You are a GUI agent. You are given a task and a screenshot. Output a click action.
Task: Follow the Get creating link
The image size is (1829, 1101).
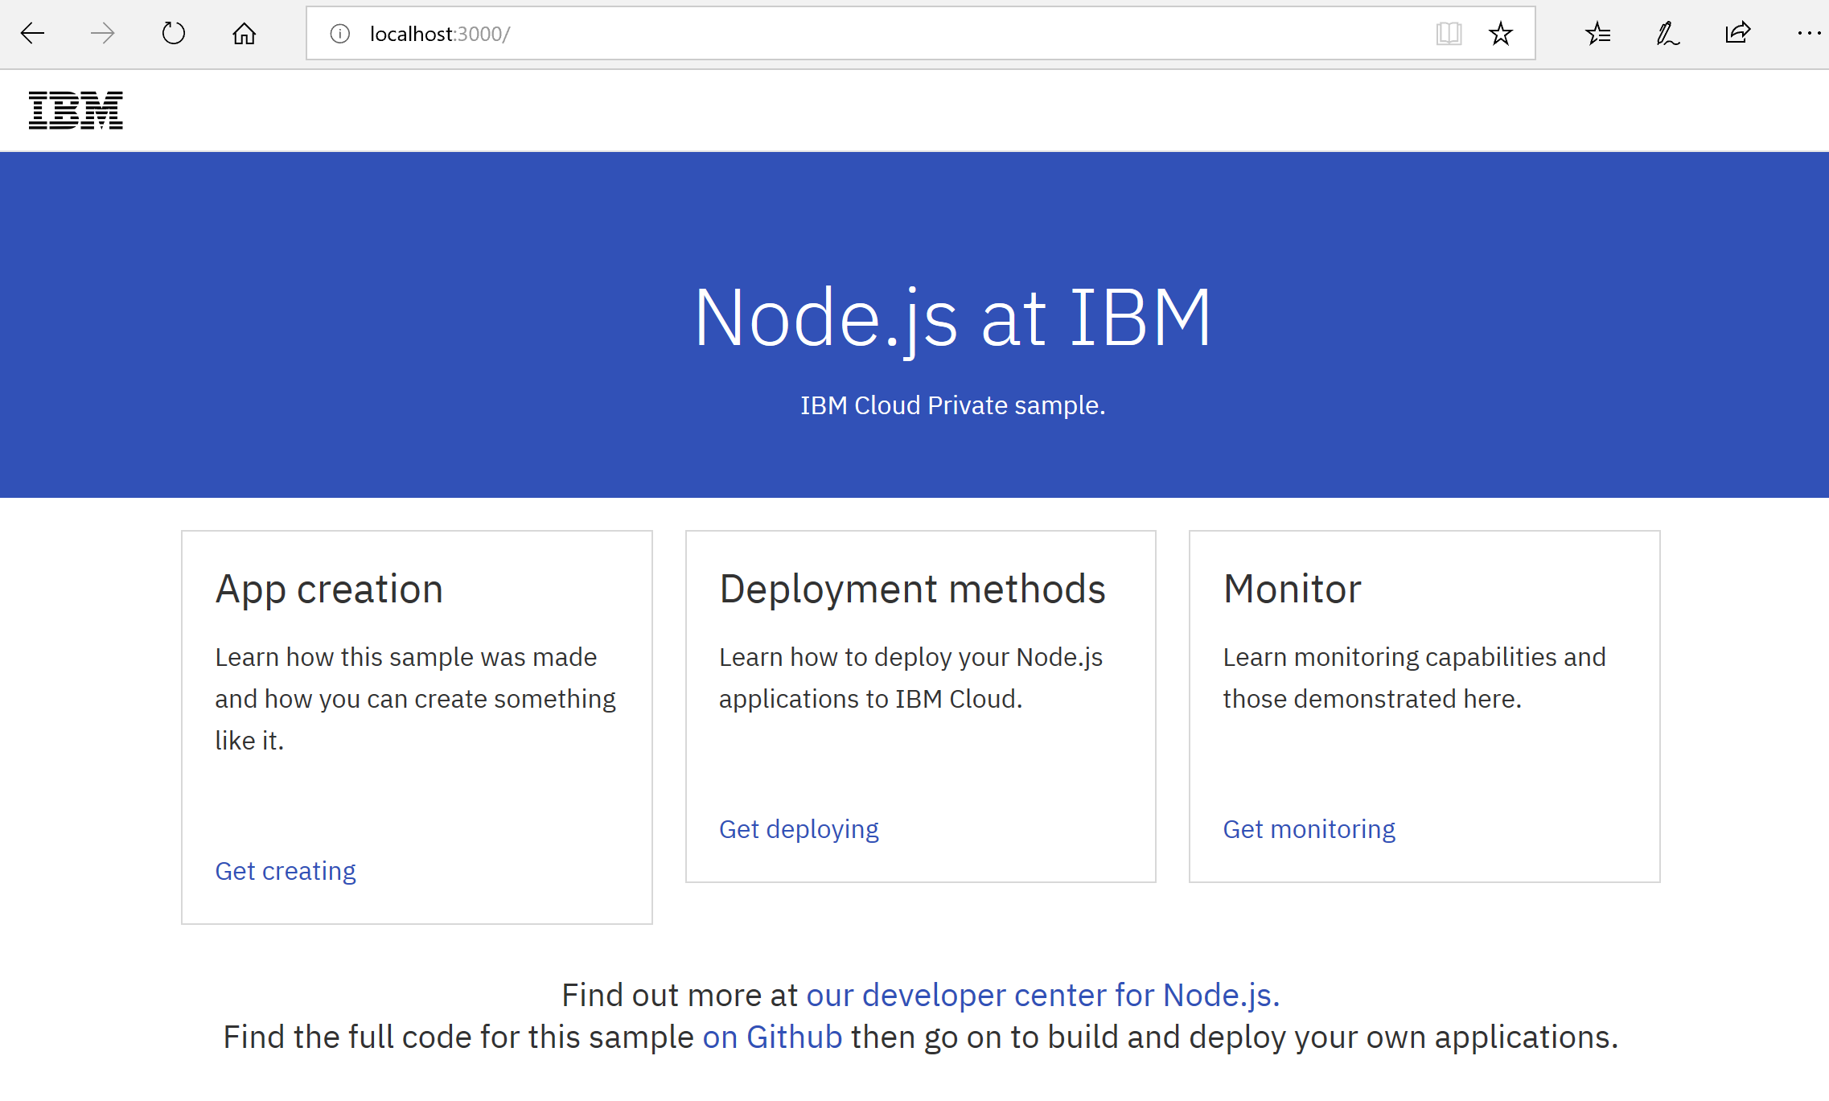point(285,871)
